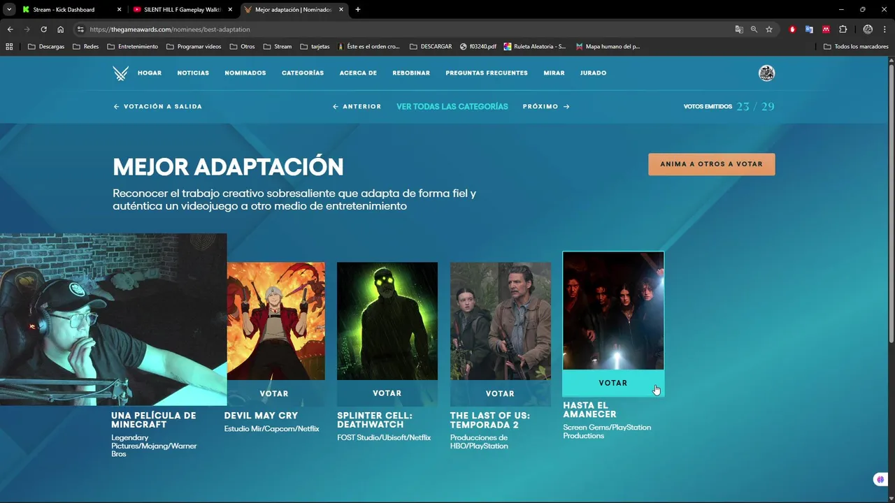Image resolution: width=895 pixels, height=503 pixels.
Task: Open the Programar videos bookmark folder
Action: (x=194, y=47)
